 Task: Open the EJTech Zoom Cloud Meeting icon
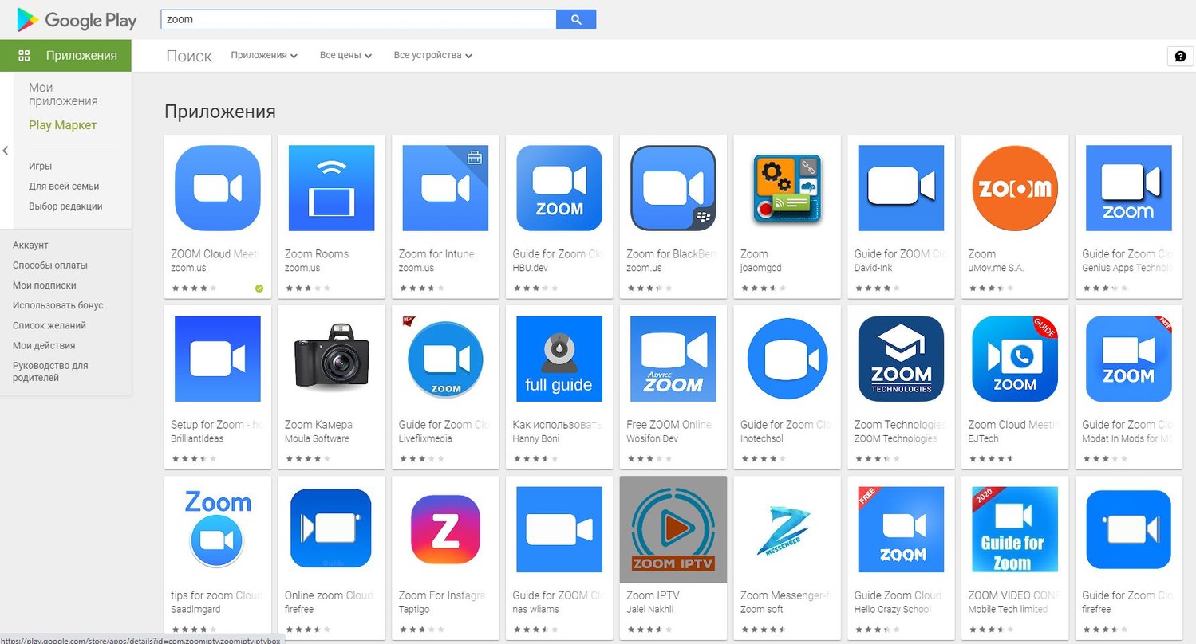pyautogui.click(x=1015, y=359)
